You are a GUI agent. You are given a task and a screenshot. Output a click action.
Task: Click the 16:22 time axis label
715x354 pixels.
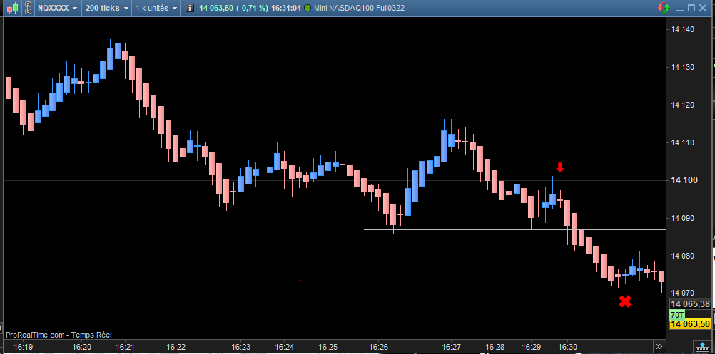click(176, 347)
